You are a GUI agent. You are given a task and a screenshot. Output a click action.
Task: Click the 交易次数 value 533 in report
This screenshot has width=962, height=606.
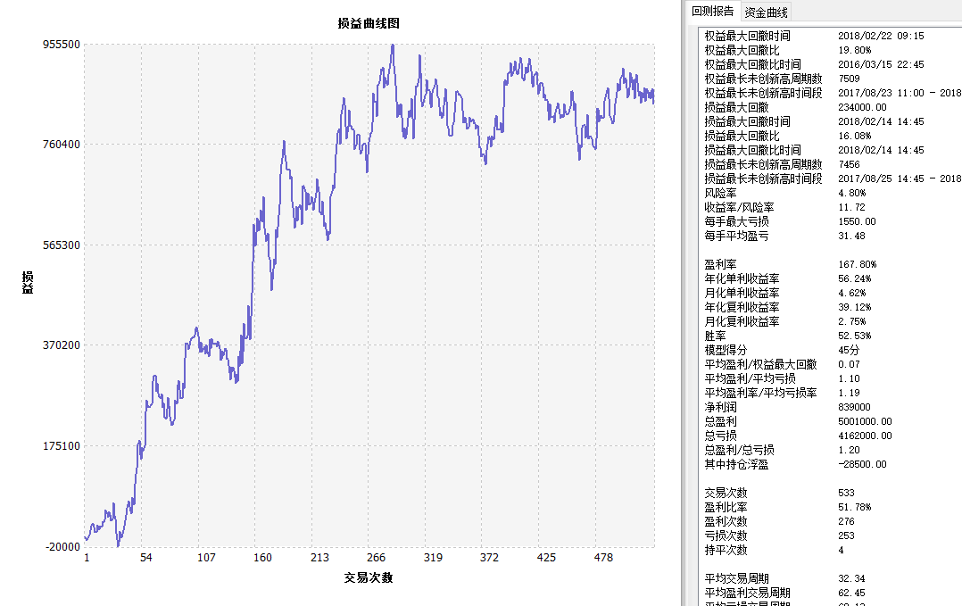(846, 493)
